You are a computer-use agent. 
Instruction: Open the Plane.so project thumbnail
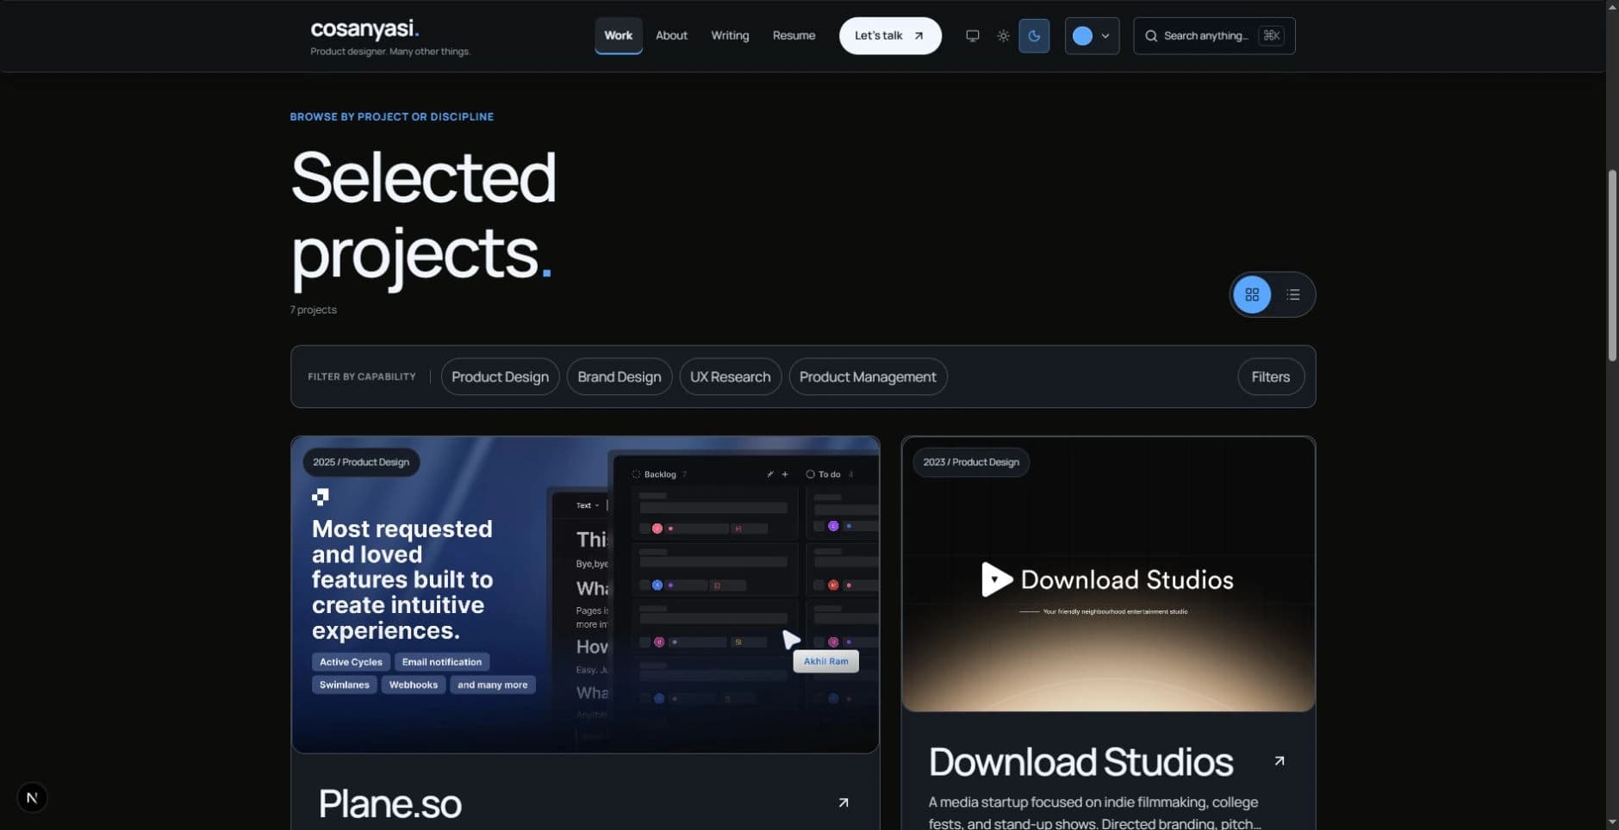[585, 595]
